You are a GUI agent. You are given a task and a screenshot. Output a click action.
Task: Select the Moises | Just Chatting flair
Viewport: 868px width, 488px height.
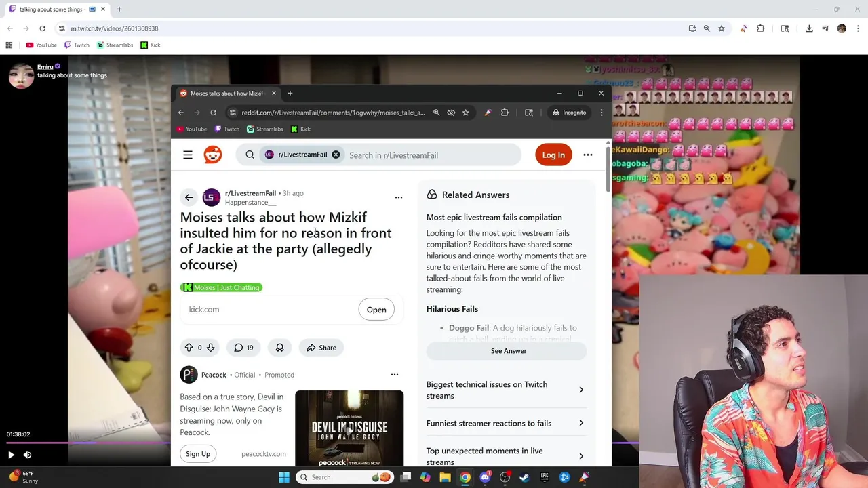click(221, 287)
